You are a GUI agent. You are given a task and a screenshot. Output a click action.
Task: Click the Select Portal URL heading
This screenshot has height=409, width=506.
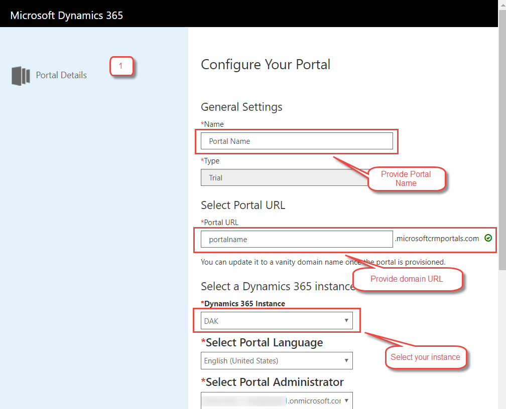pos(243,205)
